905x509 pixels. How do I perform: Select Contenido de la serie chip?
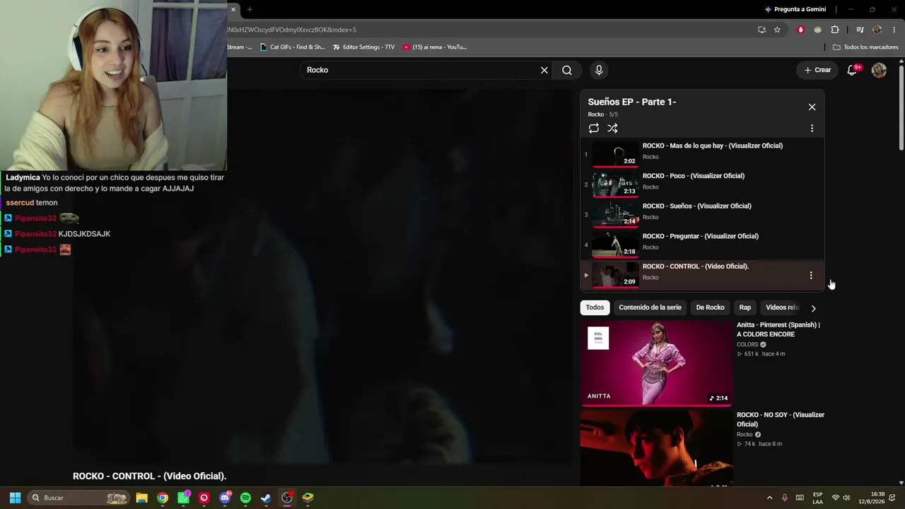[x=650, y=308]
